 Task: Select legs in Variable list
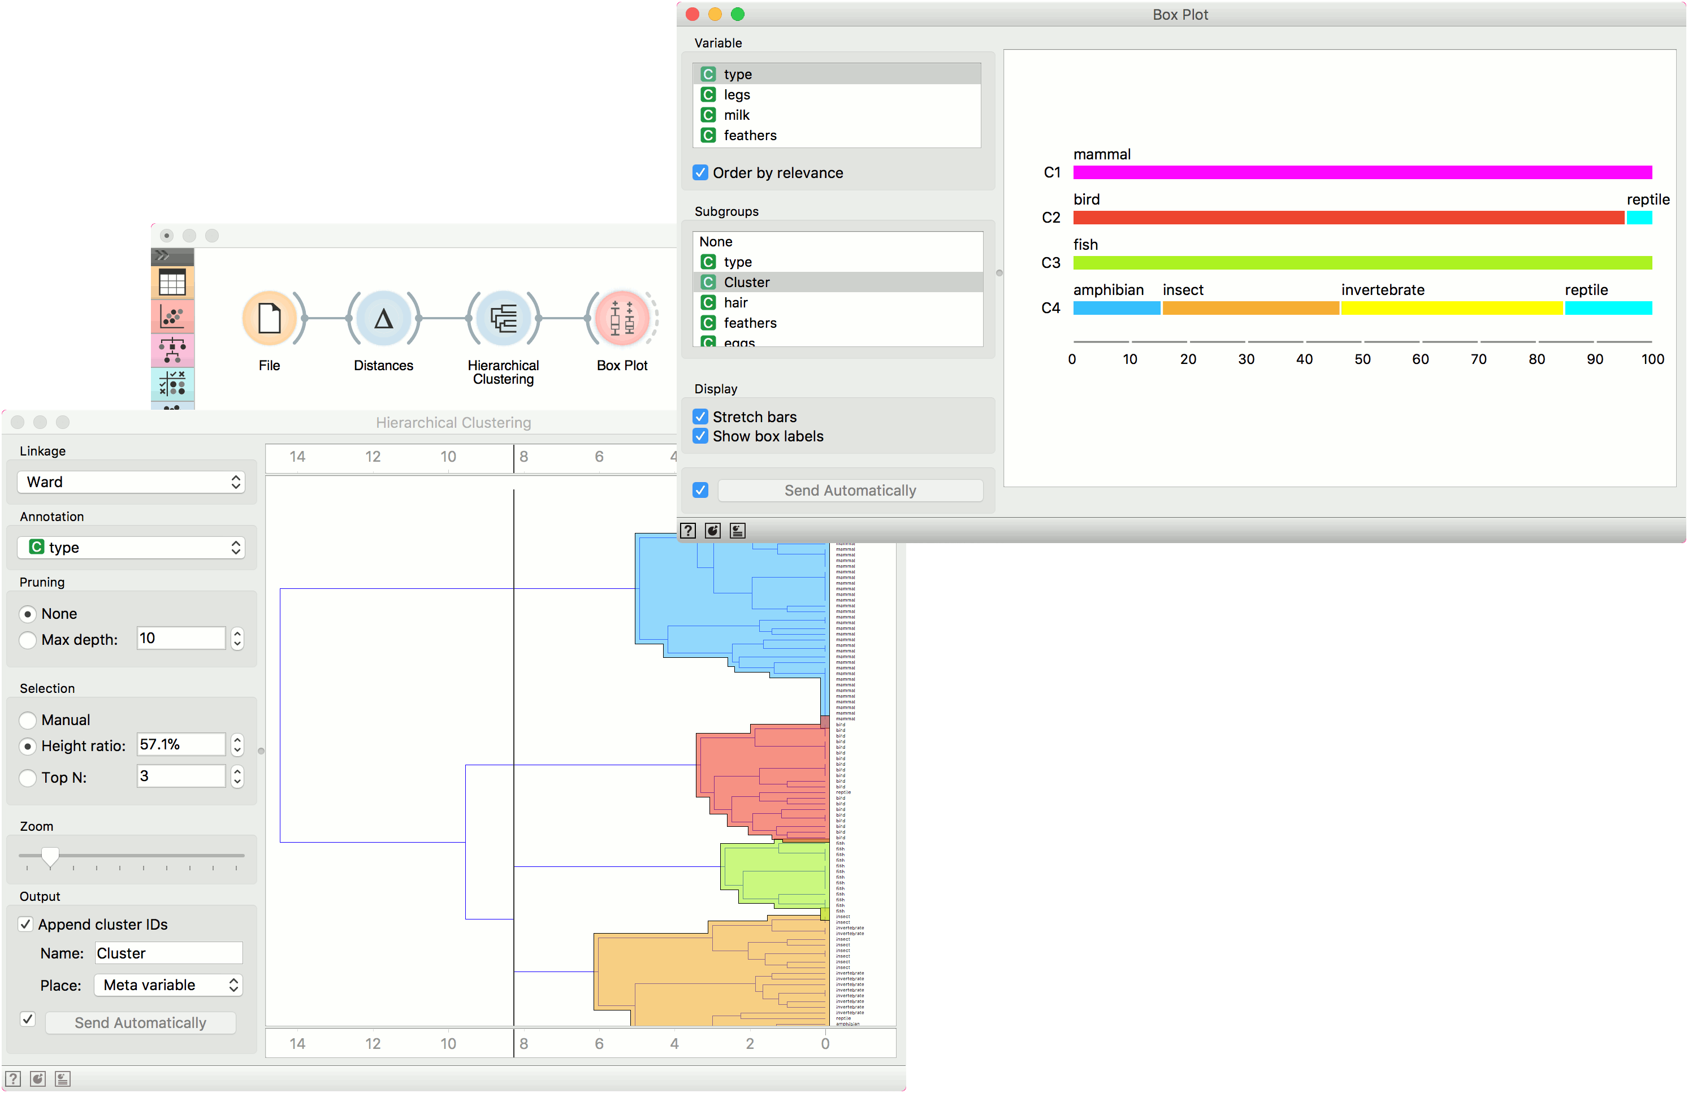coord(737,95)
